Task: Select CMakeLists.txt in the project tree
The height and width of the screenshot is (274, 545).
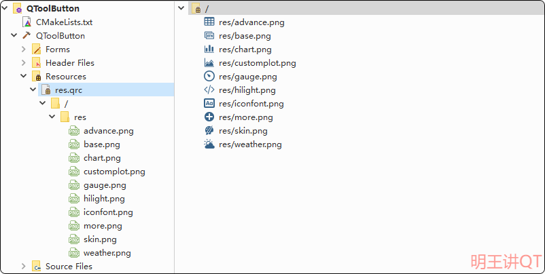Action: tap(65, 22)
